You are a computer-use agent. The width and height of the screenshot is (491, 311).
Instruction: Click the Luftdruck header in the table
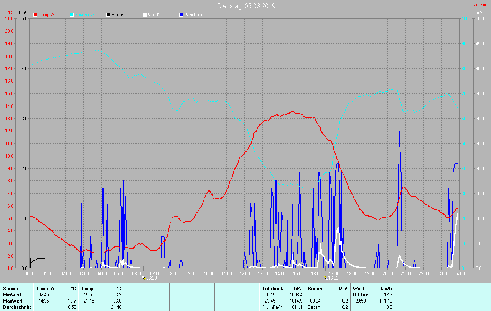273,288
